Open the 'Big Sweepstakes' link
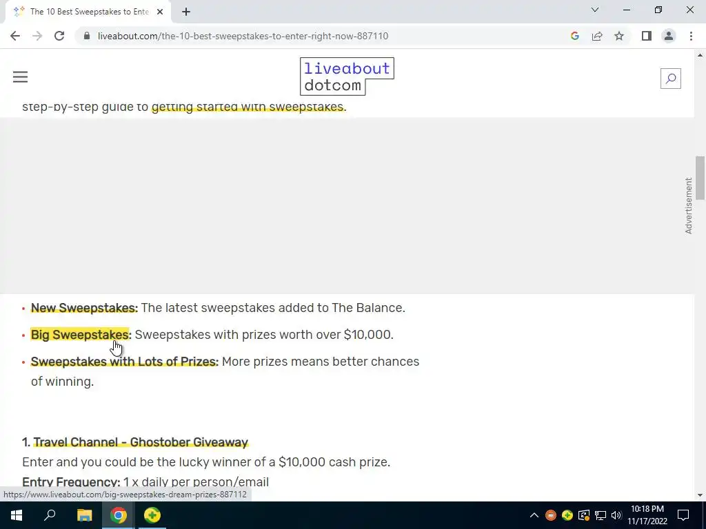The width and height of the screenshot is (706, 529). click(x=80, y=335)
